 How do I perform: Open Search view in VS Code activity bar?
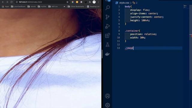coord(107,7)
